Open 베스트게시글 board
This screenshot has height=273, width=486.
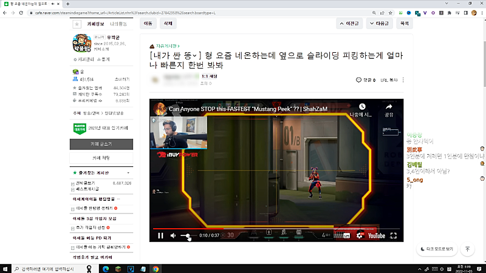pos(87,189)
